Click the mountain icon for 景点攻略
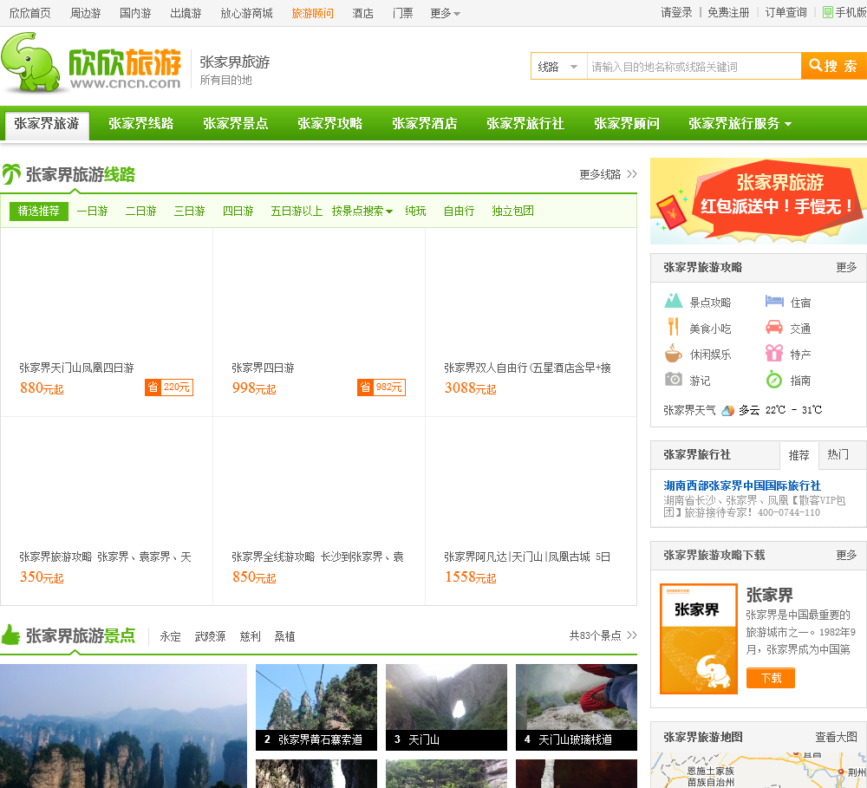Screen dimensions: 867x788 pos(673,301)
